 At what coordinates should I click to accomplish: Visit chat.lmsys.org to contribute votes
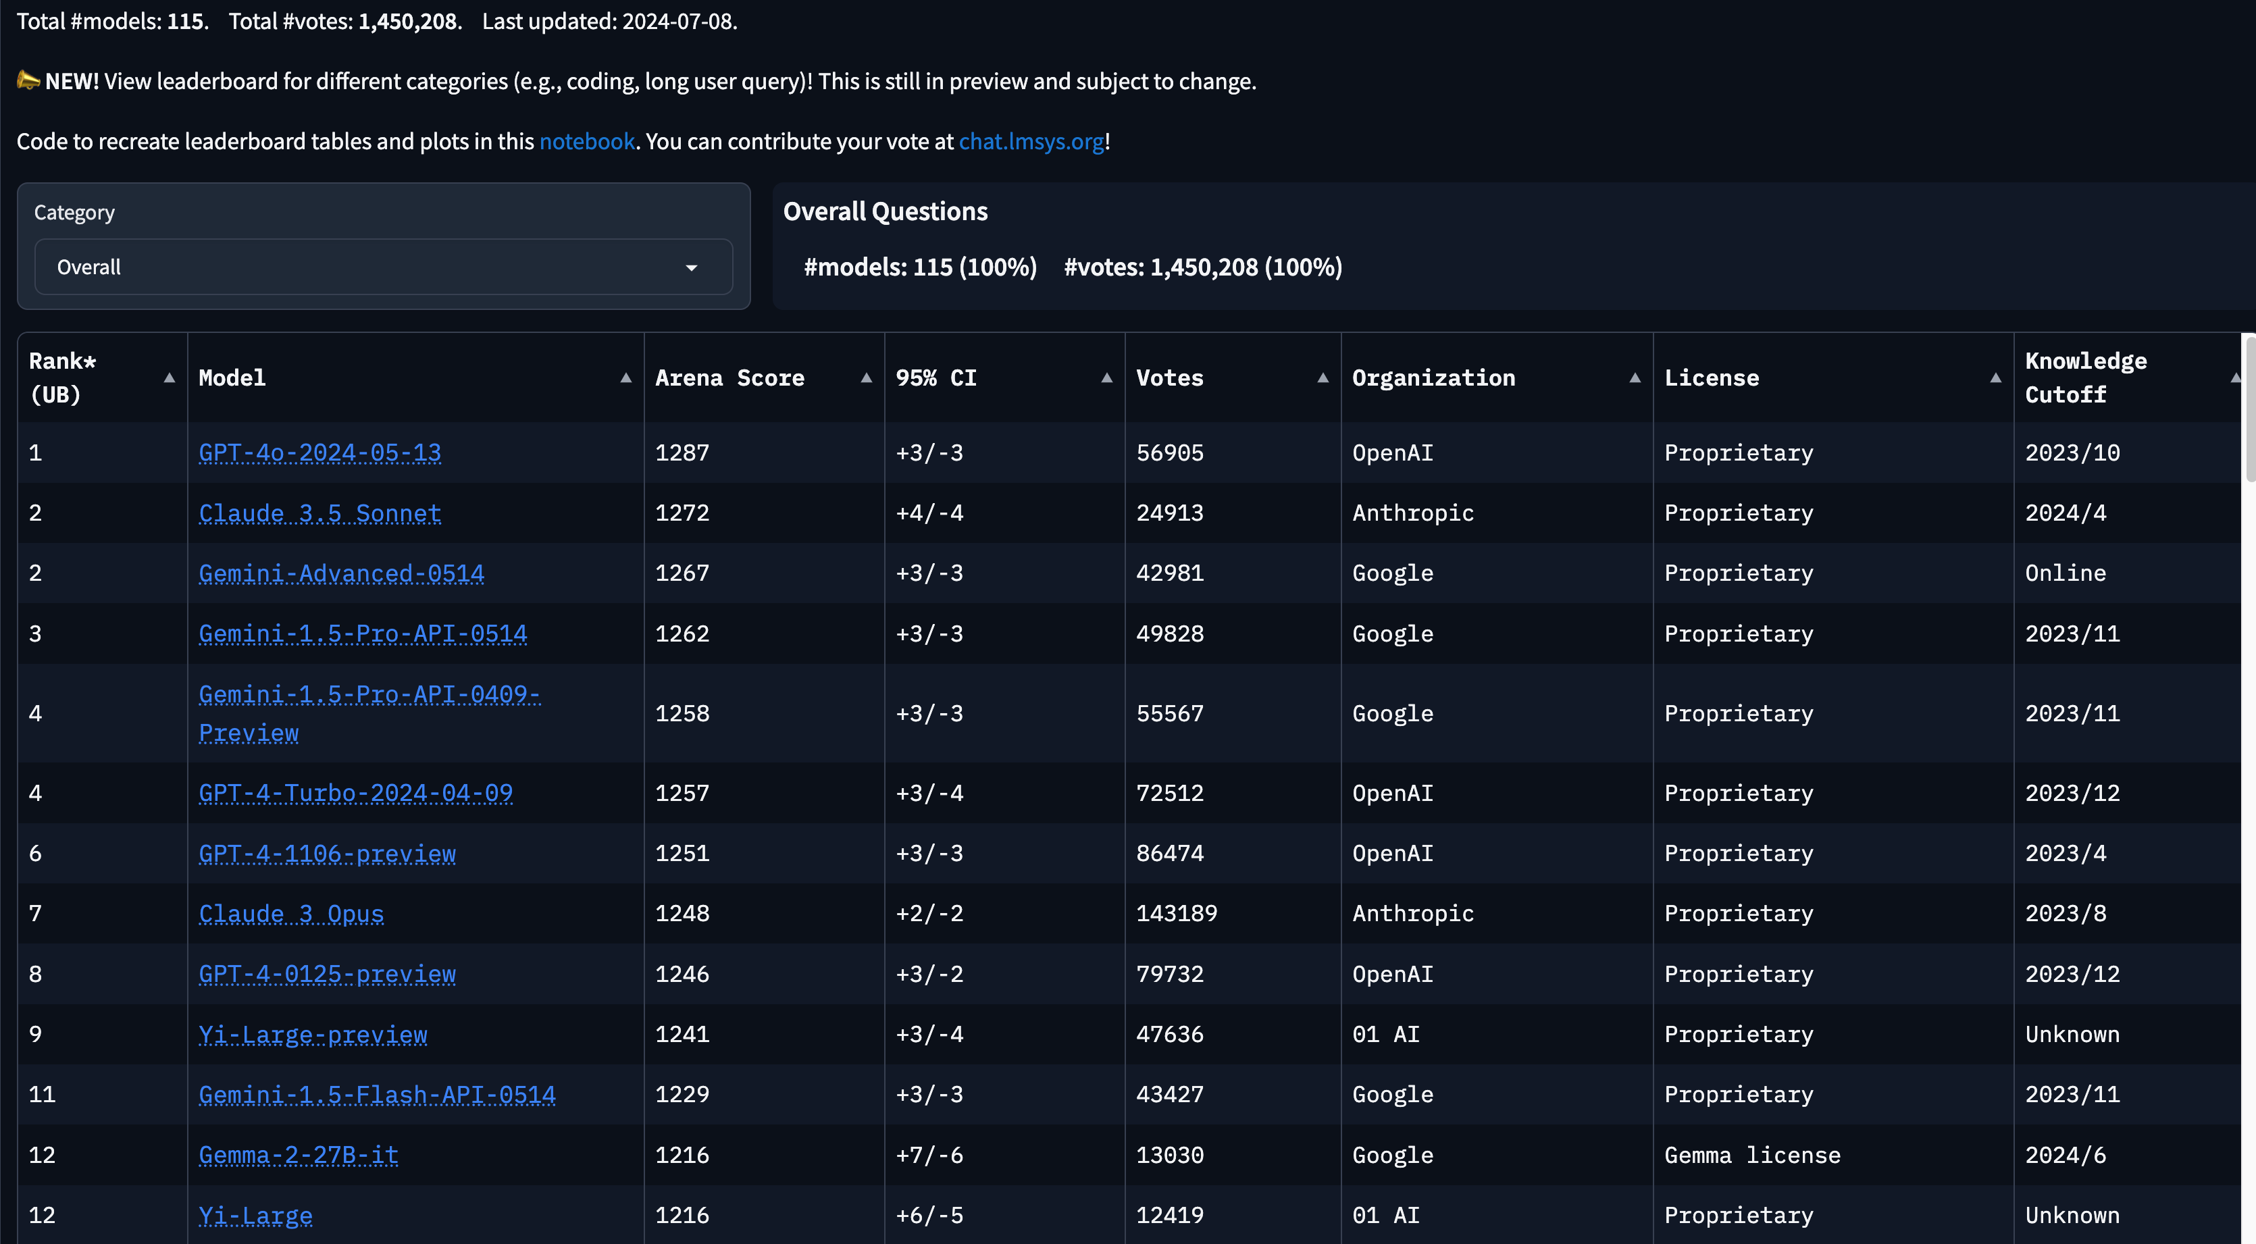click(1031, 141)
